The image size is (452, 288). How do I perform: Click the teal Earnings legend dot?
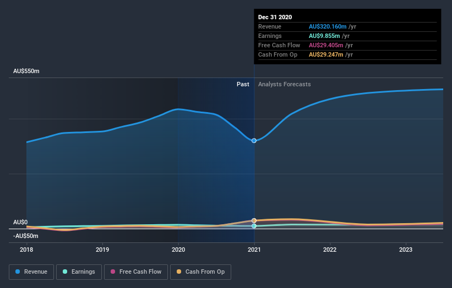(x=65, y=272)
